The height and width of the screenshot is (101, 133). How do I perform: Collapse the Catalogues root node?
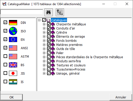click(39, 20)
